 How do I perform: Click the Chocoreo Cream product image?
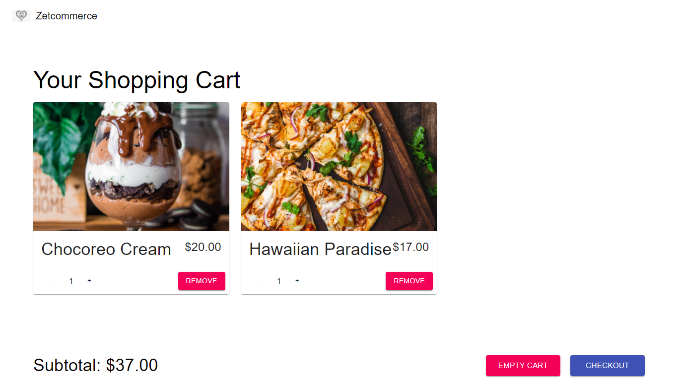click(131, 167)
